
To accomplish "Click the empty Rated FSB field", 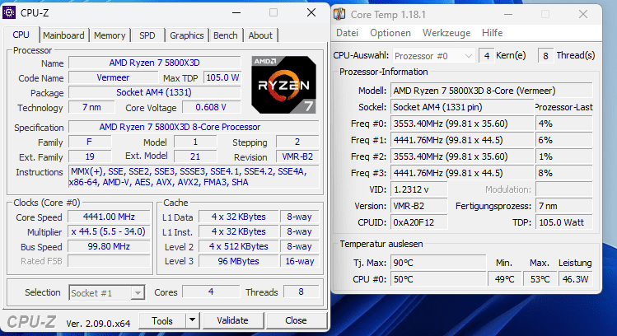I will click(109, 261).
